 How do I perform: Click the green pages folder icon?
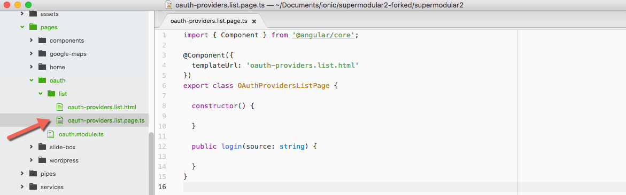point(33,27)
